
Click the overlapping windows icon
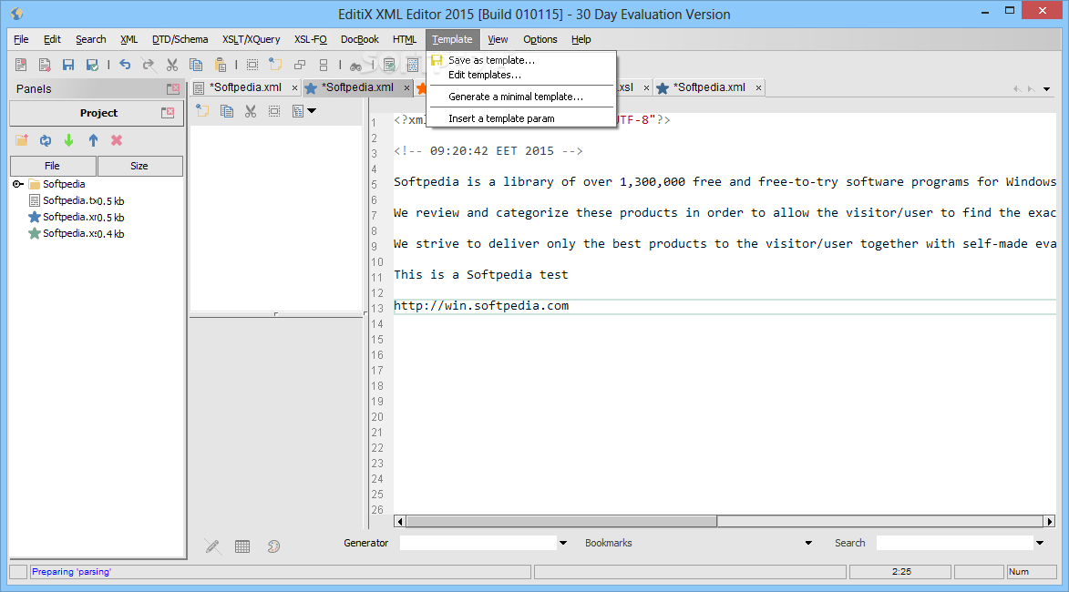(299, 65)
